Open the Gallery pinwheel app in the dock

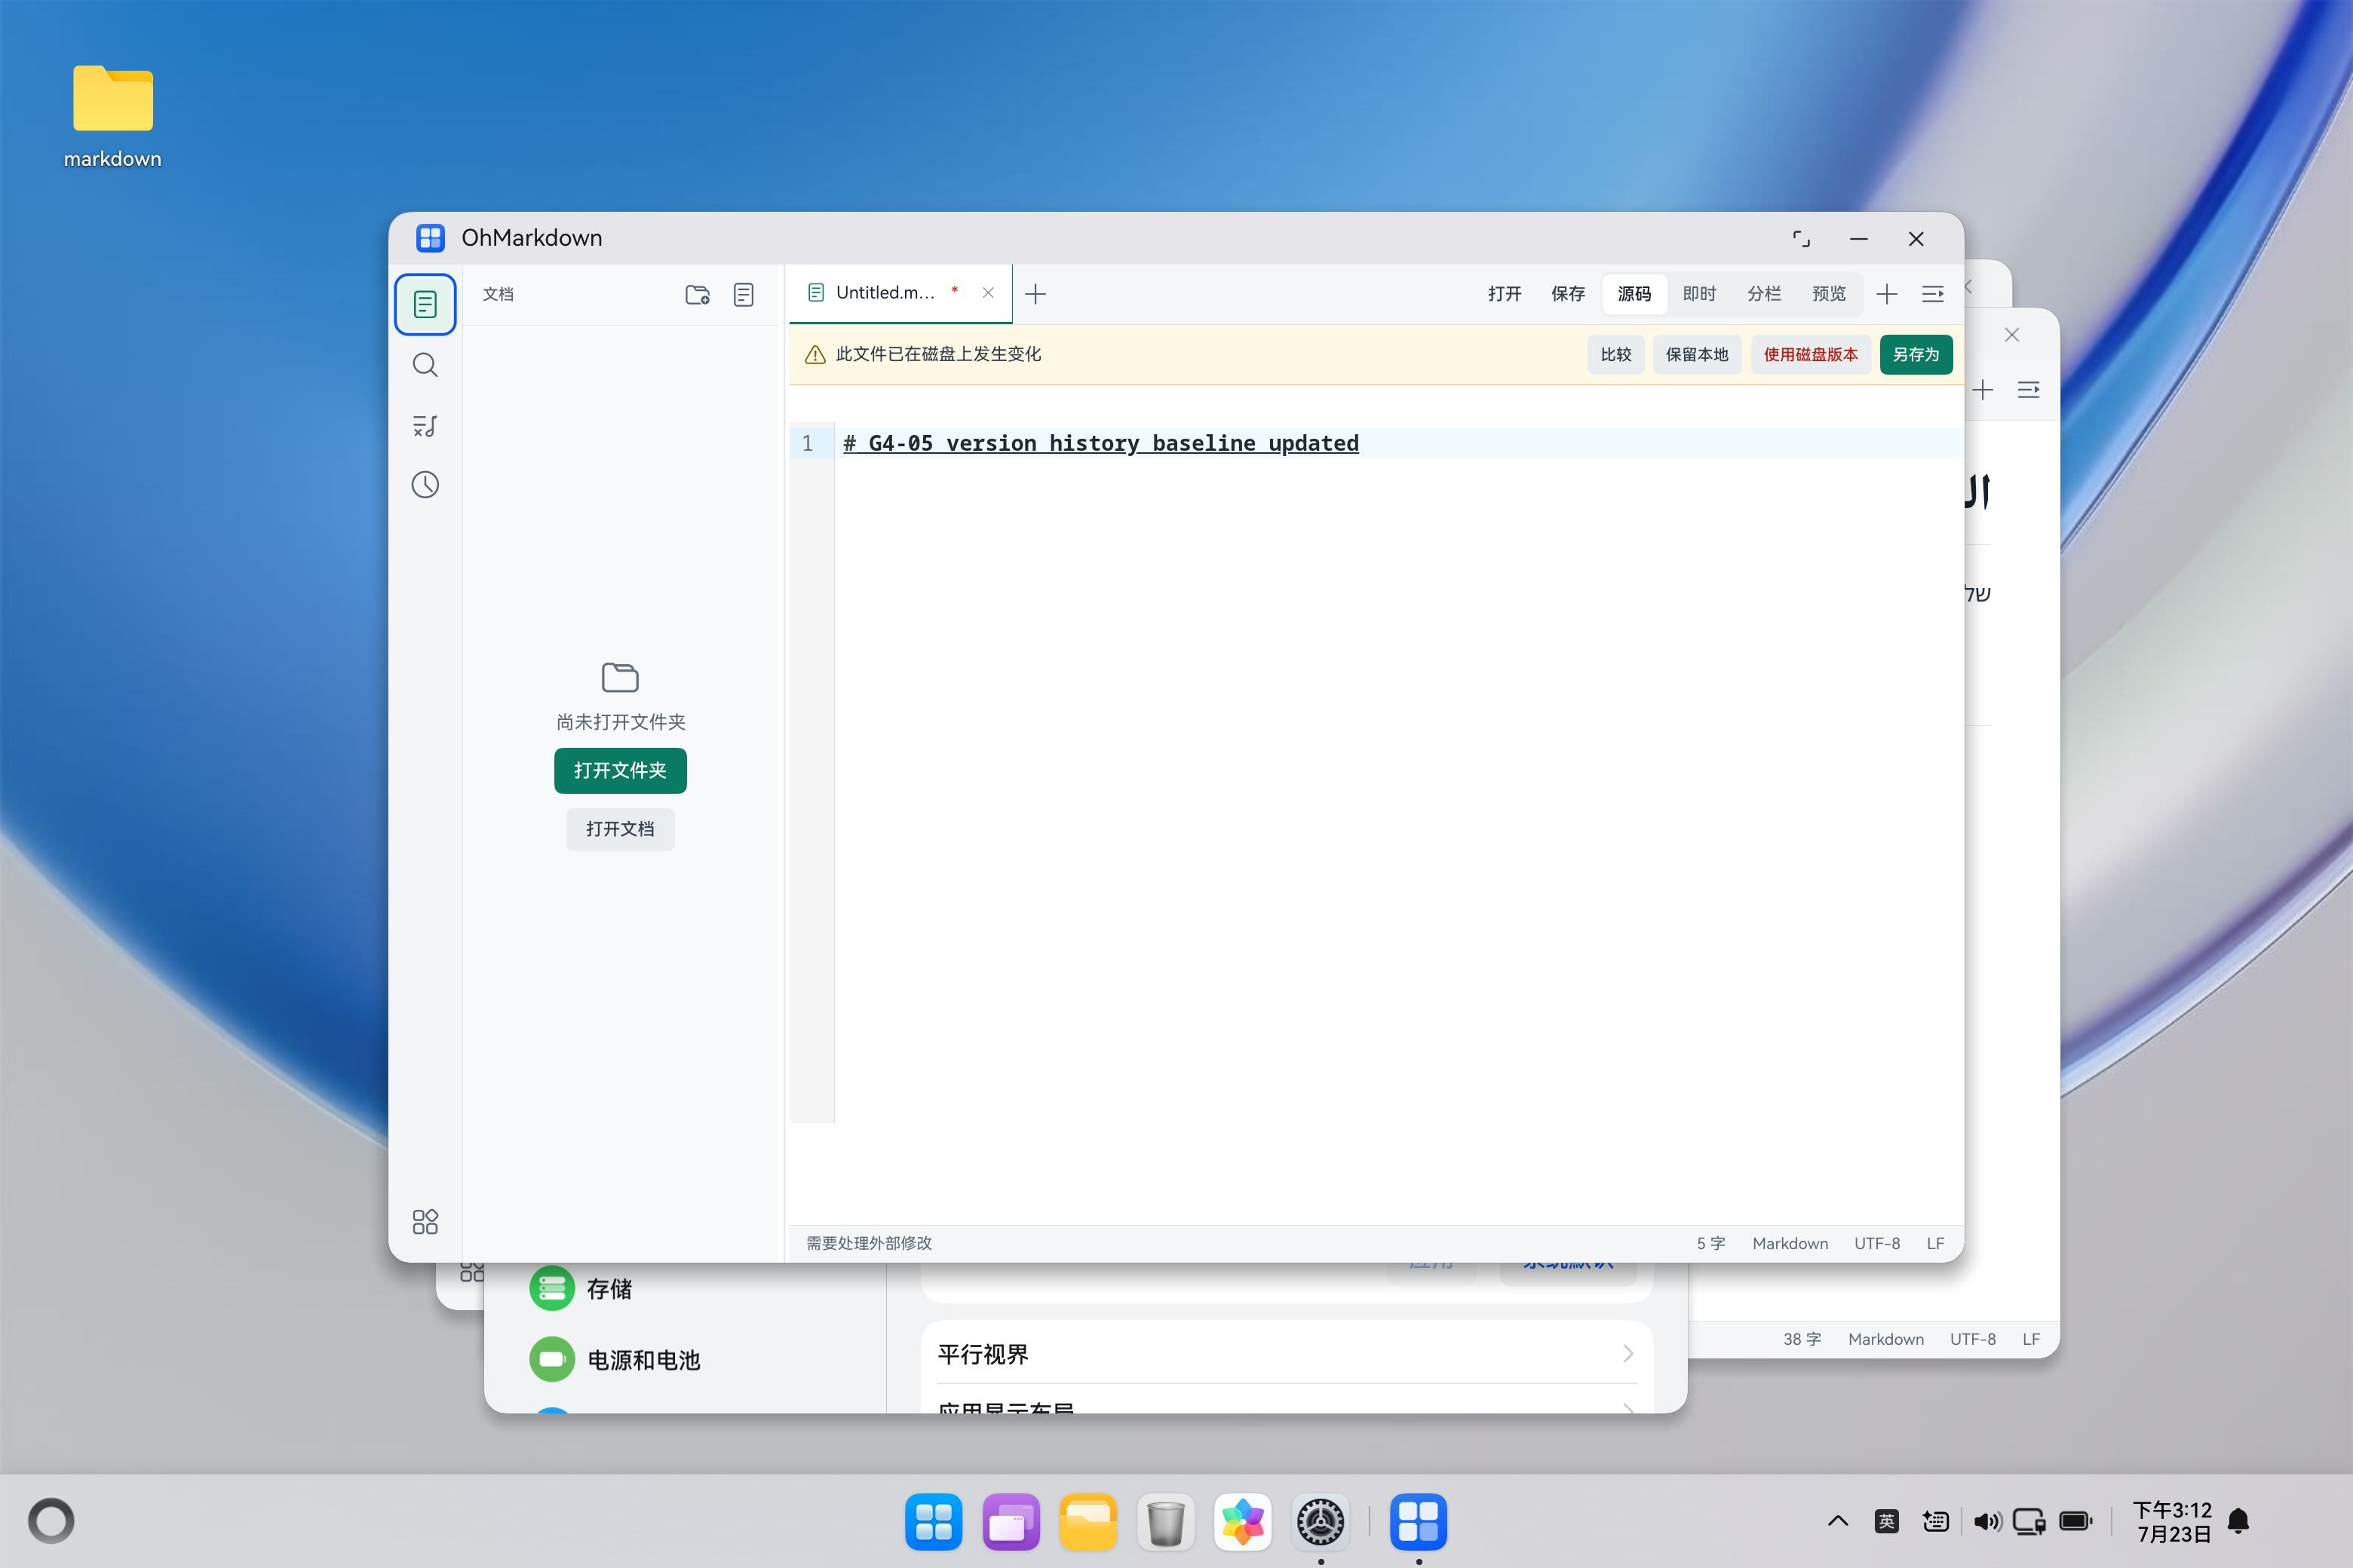coord(1243,1522)
